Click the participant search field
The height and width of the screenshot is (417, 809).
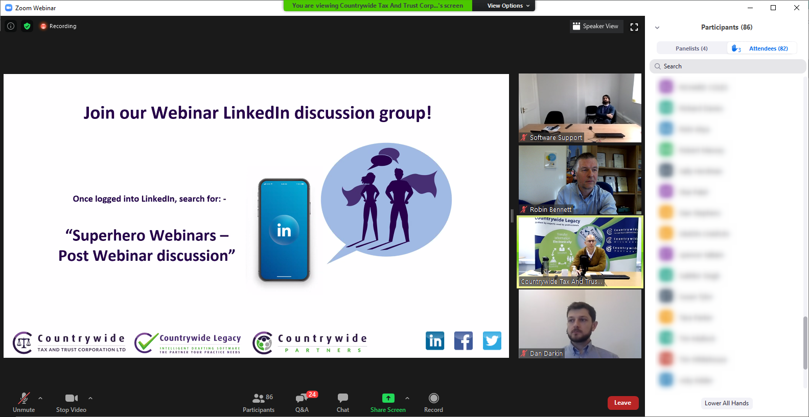[728, 66]
